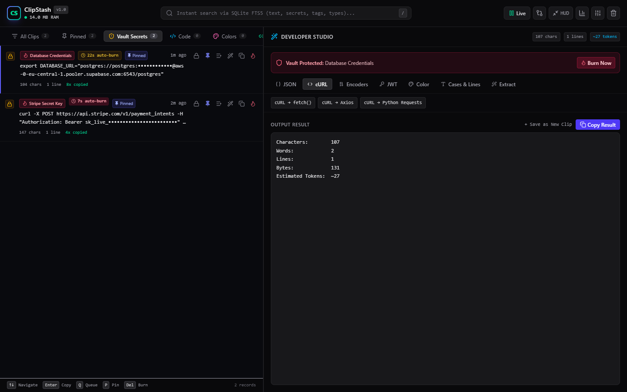Unpin the Stripe Secret Key clip via pushpin
Image resolution: width=627 pixels, height=392 pixels.
click(x=208, y=104)
